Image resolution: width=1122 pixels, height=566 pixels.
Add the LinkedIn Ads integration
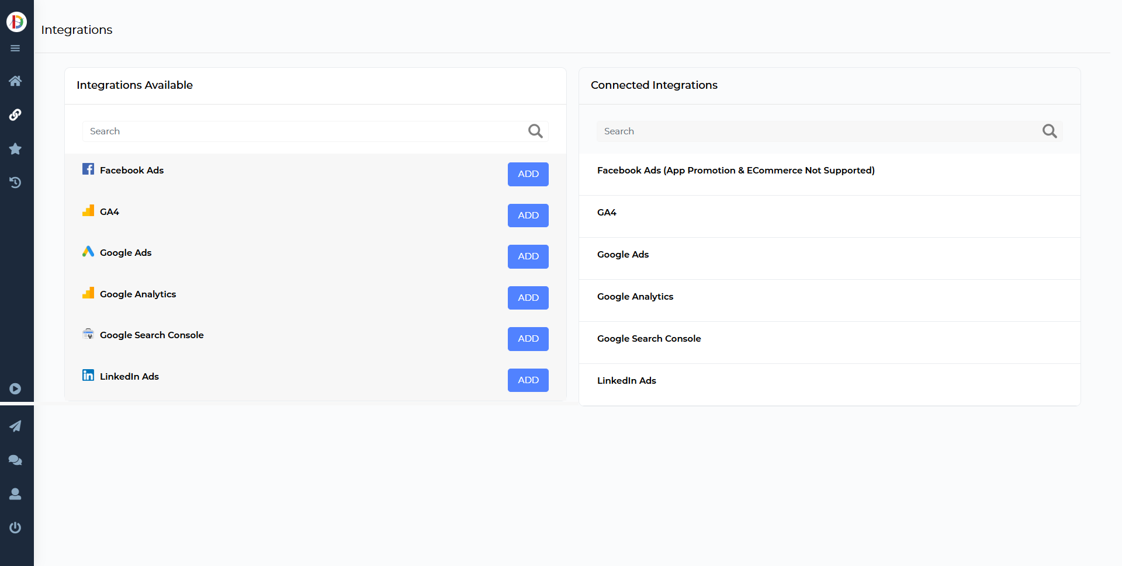528,380
